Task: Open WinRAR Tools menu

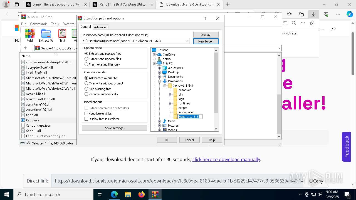Action: click(x=55, y=24)
